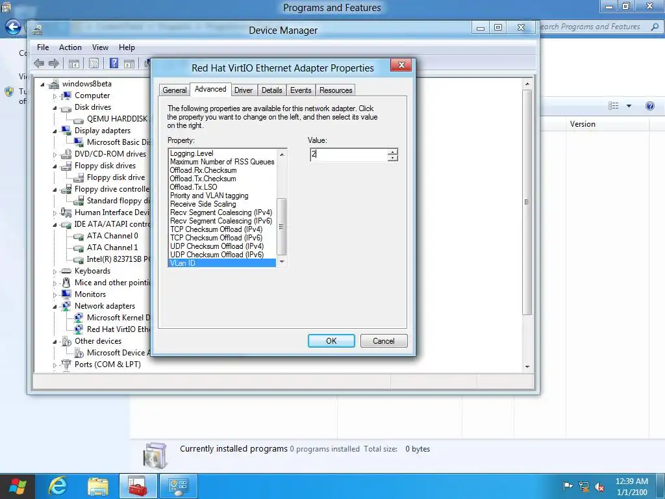This screenshot has height=499, width=665.
Task: Collapse the Disk drives node
Action: tap(55, 108)
